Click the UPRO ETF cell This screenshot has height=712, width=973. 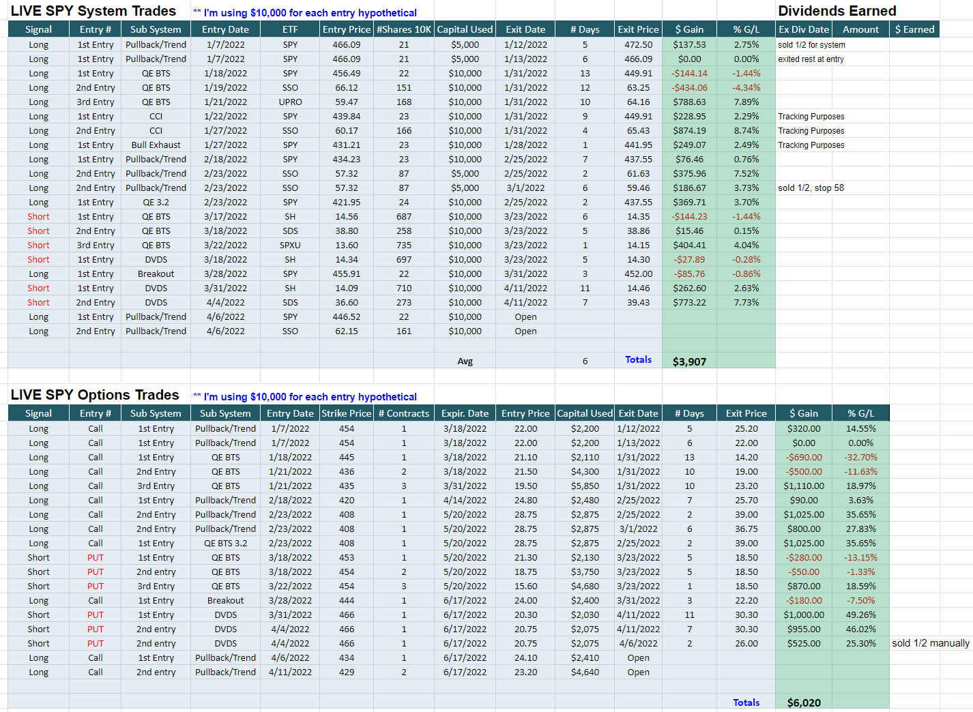pos(290,102)
